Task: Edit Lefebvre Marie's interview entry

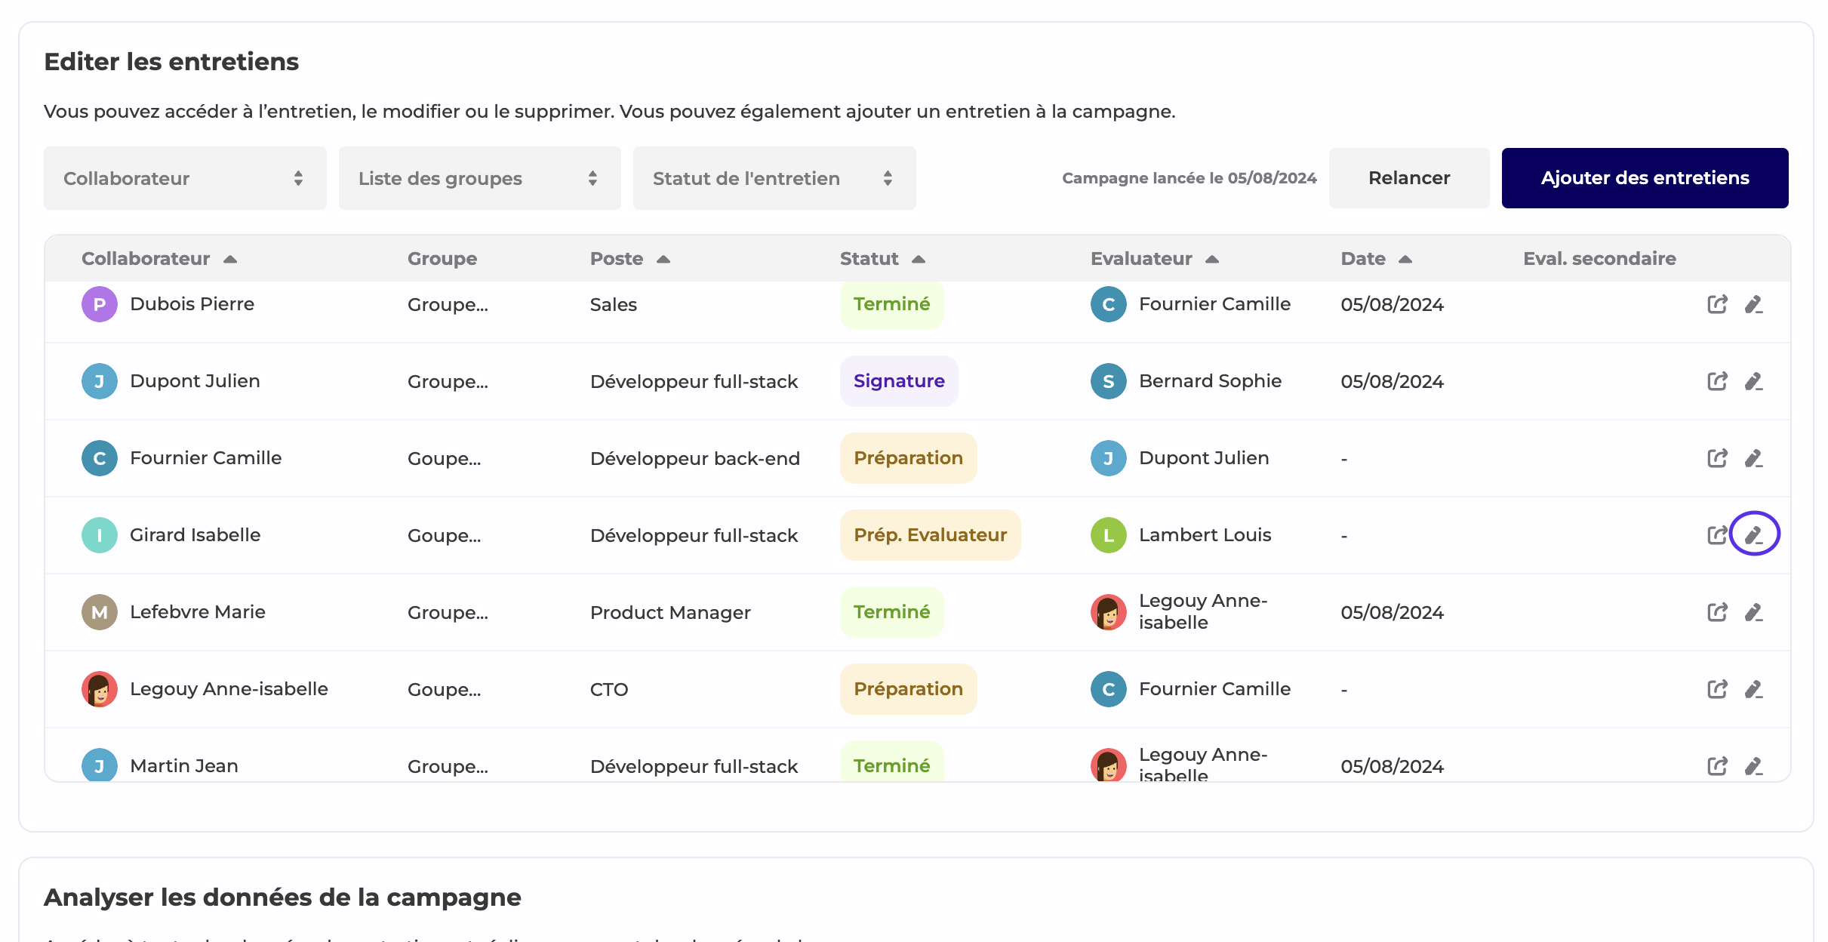Action: (x=1753, y=612)
